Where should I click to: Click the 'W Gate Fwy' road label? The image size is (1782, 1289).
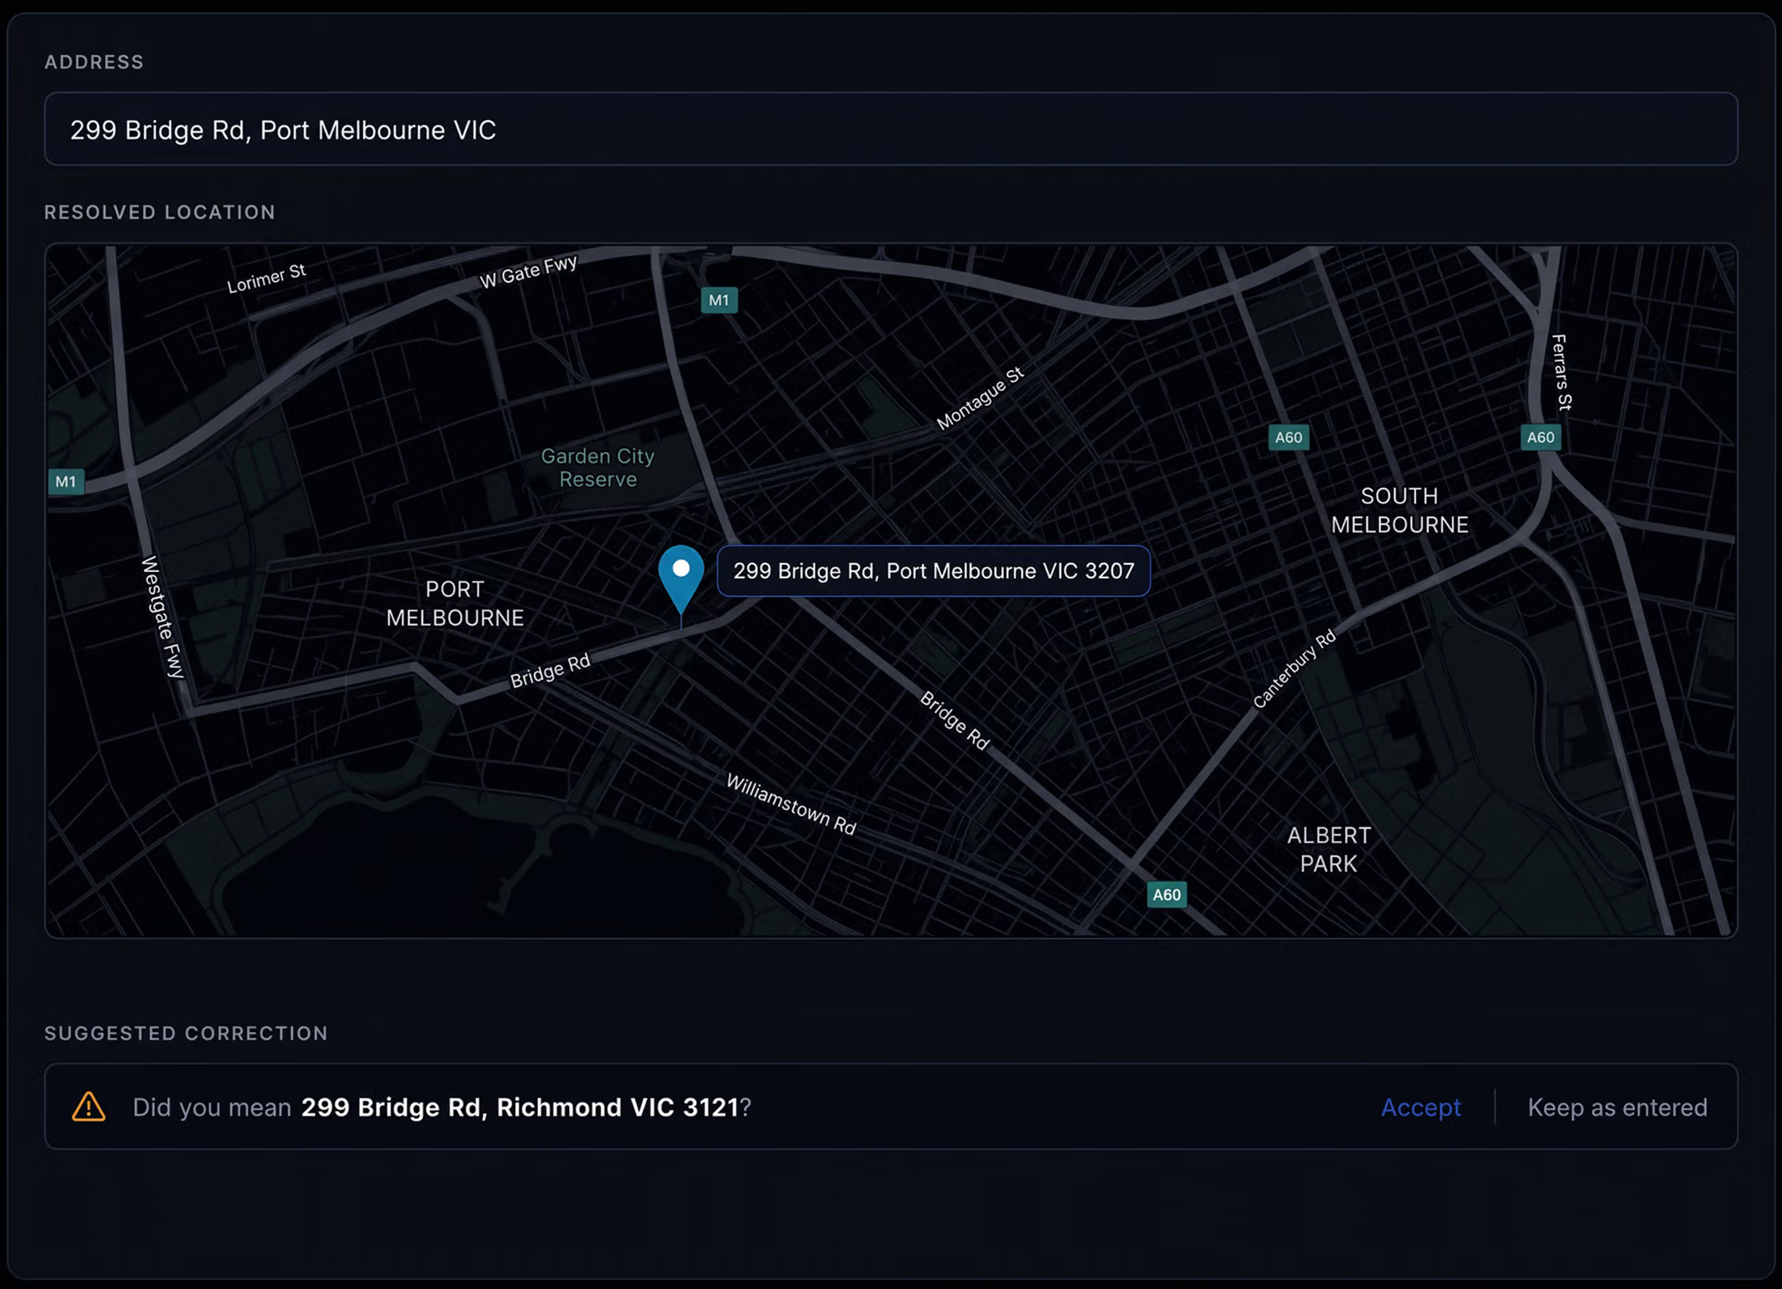[x=528, y=271]
